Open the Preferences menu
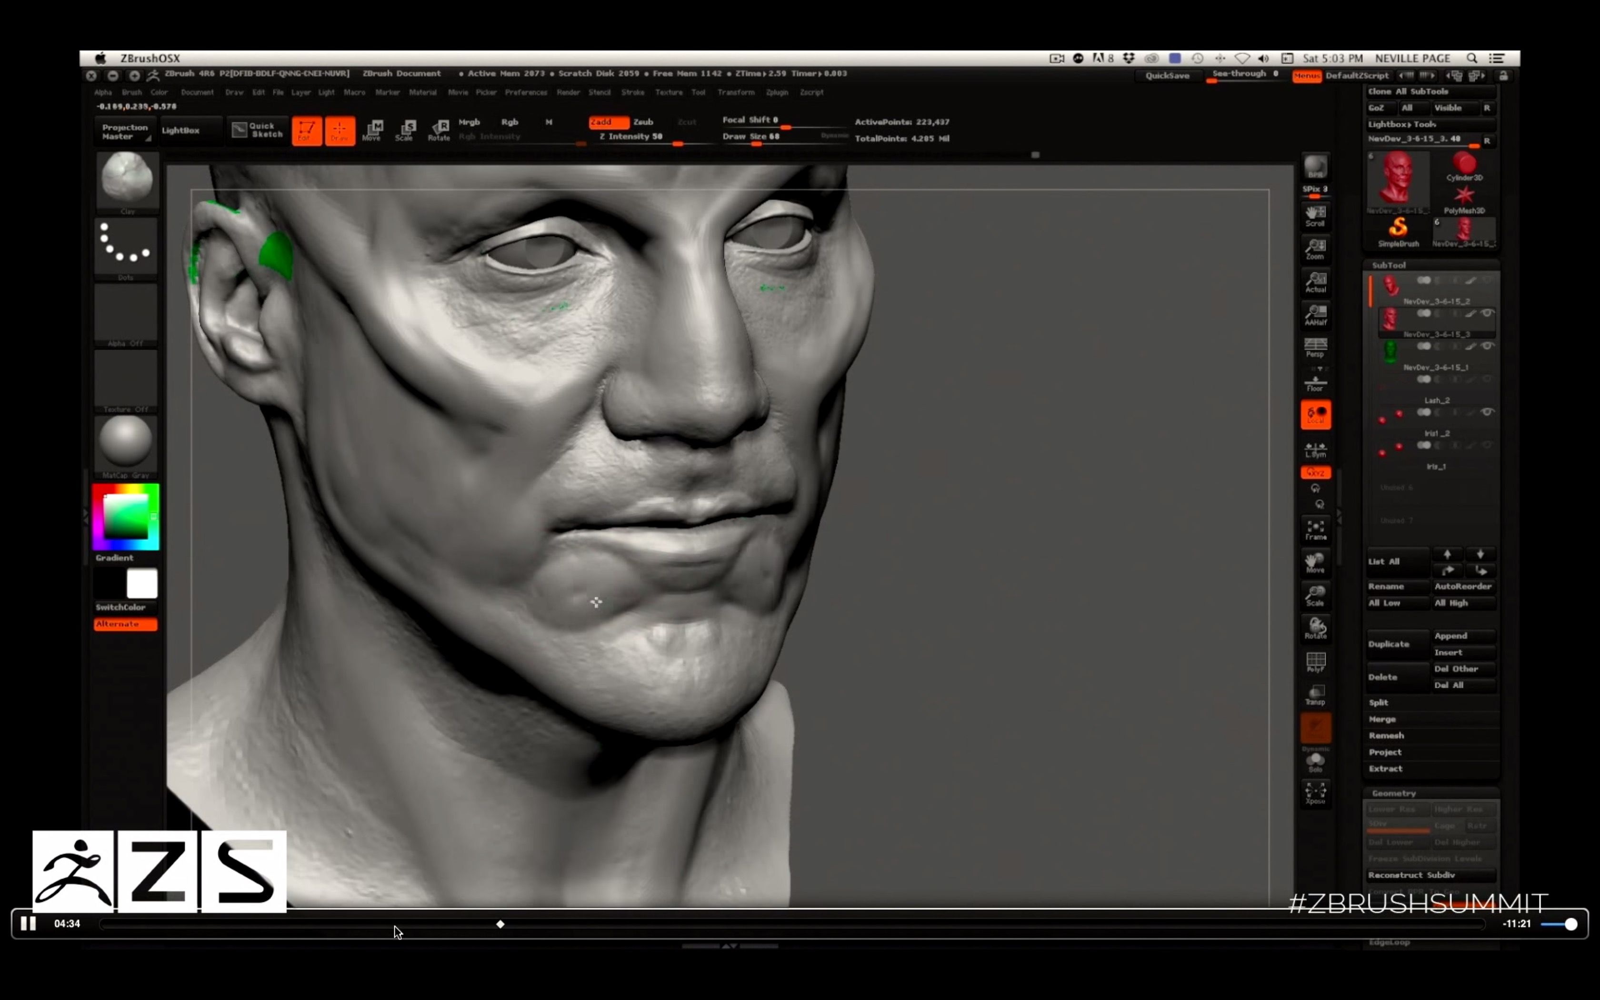The height and width of the screenshot is (1000, 1600). (526, 92)
